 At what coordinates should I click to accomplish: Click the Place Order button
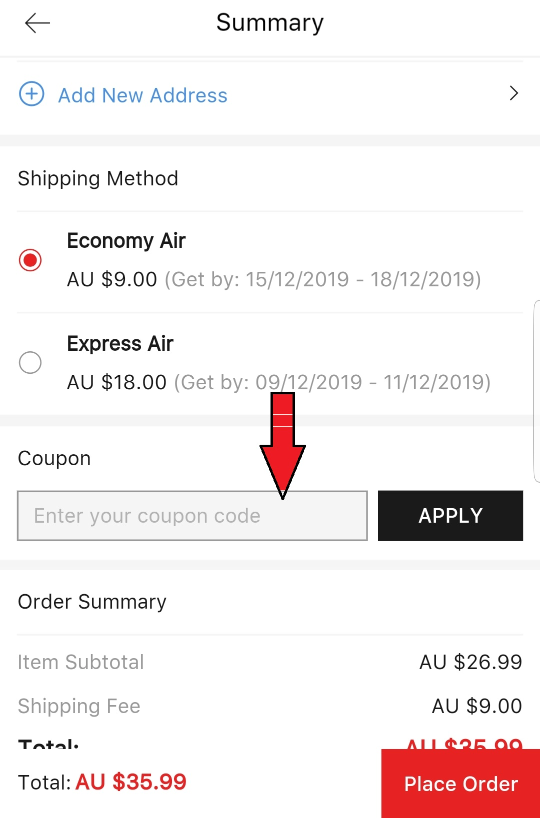point(460,784)
